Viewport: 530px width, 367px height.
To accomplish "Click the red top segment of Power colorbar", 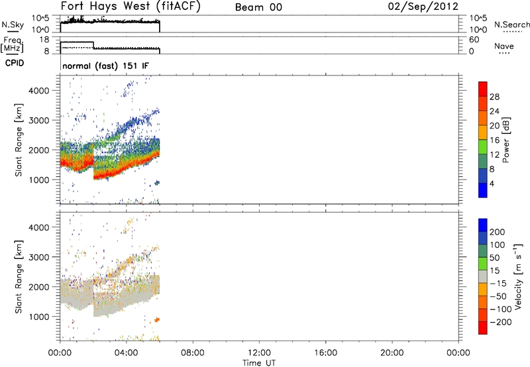I will (x=483, y=89).
